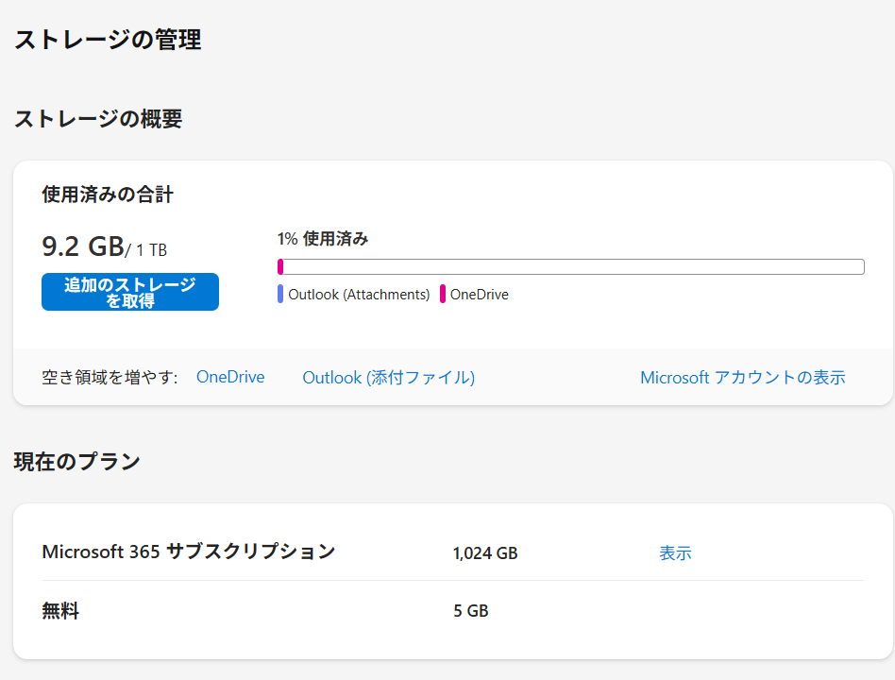Click the blue Outlook (Attachments) legend swatch

[x=280, y=294]
